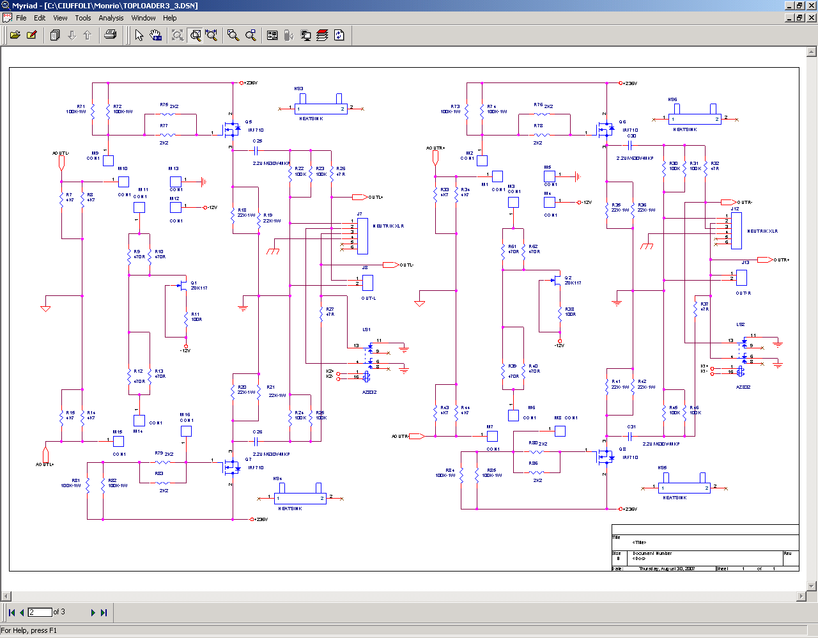Click the copy pages icon
This screenshot has height=638, width=818.
(55, 35)
